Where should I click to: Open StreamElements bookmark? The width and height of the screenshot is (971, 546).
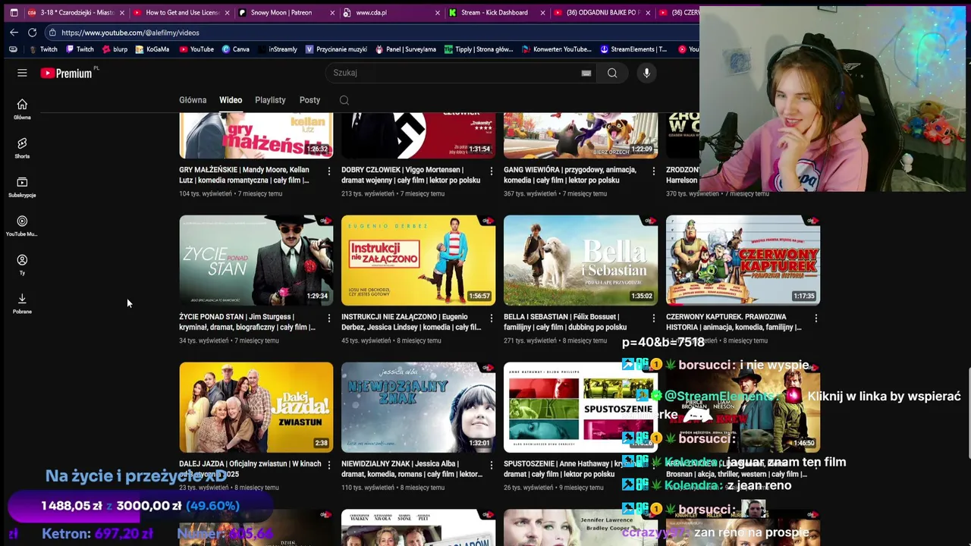click(633, 49)
